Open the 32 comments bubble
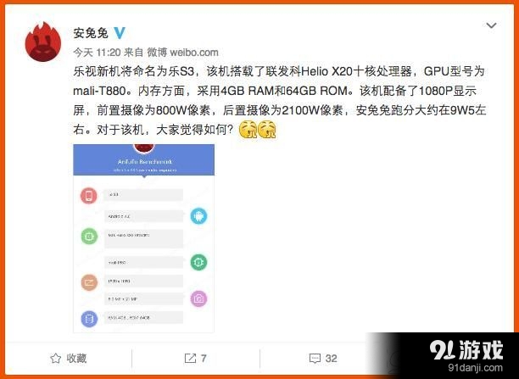Screen dimensions: 519x379 [323, 358]
